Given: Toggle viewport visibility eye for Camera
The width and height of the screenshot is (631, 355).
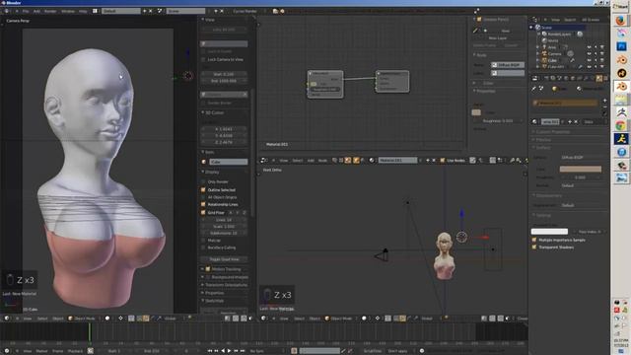Looking at the screenshot, I should coord(590,53).
